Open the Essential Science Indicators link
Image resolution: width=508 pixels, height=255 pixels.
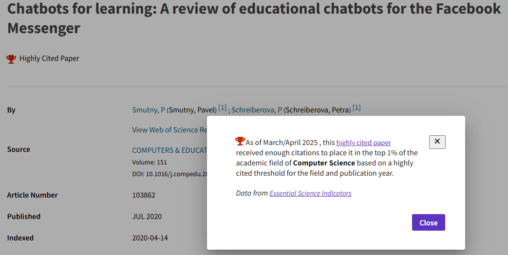[310, 193]
